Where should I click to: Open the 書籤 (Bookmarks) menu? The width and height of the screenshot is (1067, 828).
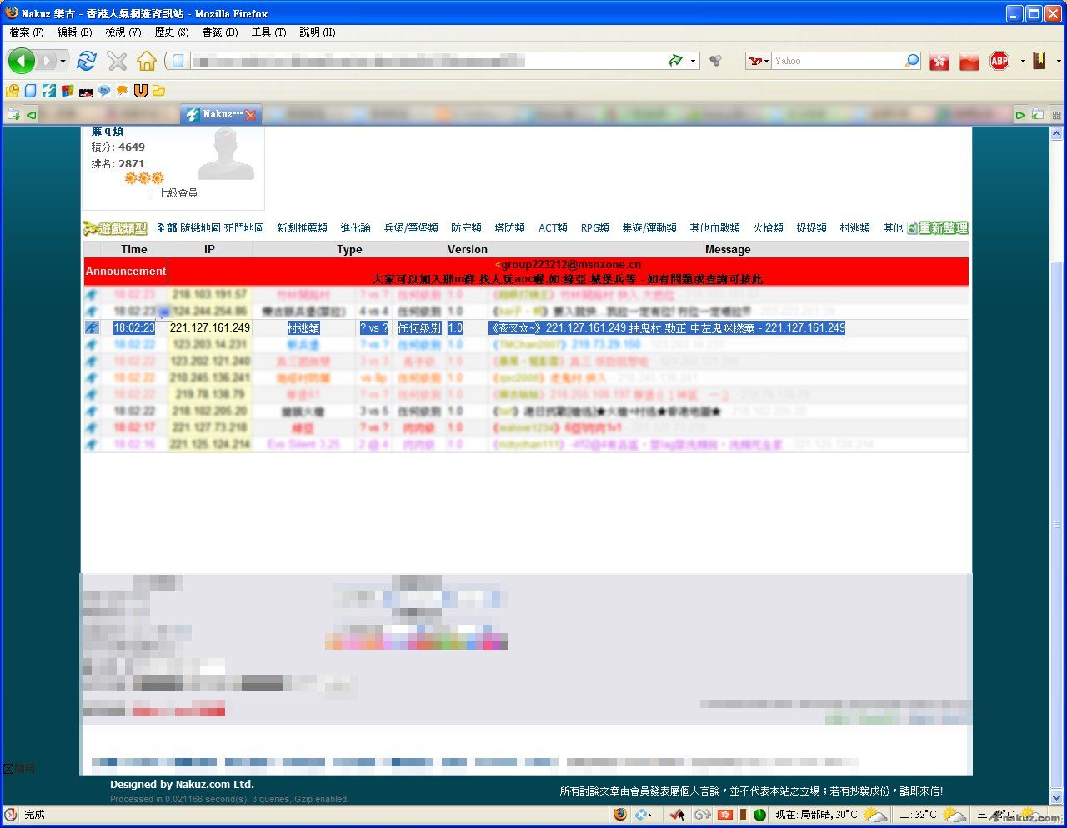coord(219,32)
